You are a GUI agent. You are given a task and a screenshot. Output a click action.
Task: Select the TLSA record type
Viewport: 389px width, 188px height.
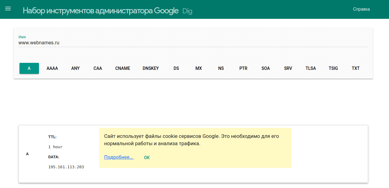[x=311, y=68]
